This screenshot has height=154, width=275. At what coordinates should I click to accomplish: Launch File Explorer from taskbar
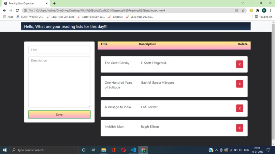[x=103, y=150]
